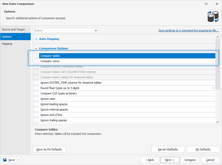Image resolution: width=222 pixels, height=165 pixels.
Task: Collapse the Comparison Options section
Action: [x=36, y=48]
